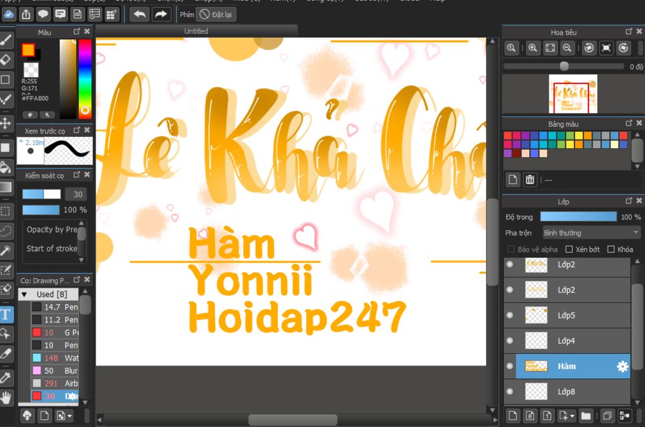
Task: Enable the Khóa lock checkbox
Action: 611,250
